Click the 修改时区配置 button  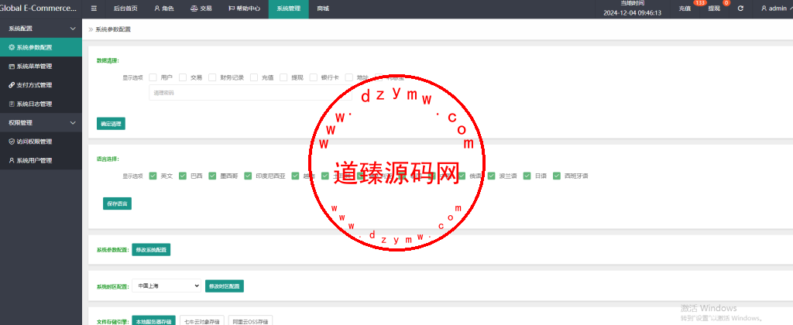coord(225,286)
